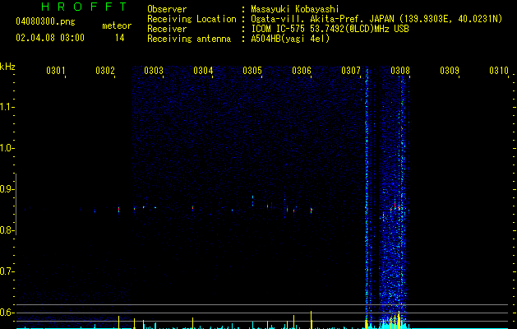Click the 0305 time marker

[252, 70]
